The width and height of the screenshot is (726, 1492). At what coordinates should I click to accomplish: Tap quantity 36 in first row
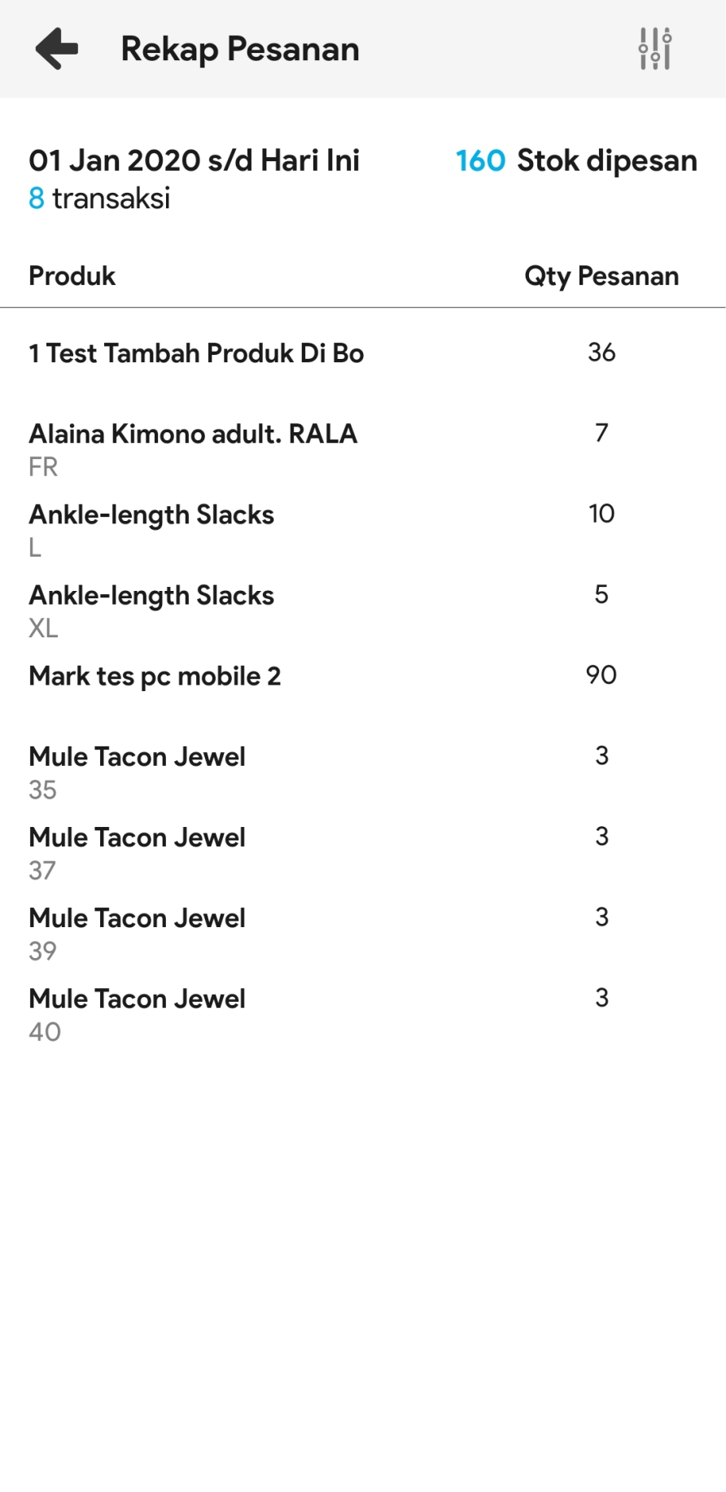[601, 352]
